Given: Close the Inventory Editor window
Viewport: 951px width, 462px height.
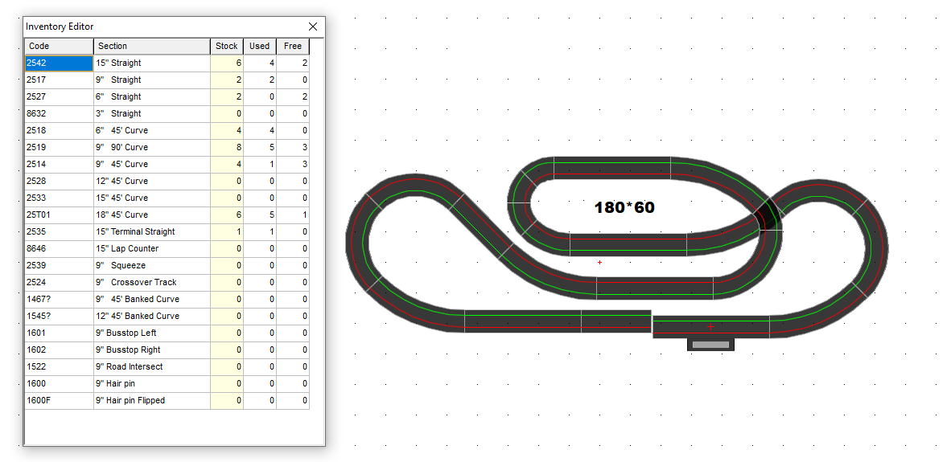Looking at the screenshot, I should click(x=313, y=27).
